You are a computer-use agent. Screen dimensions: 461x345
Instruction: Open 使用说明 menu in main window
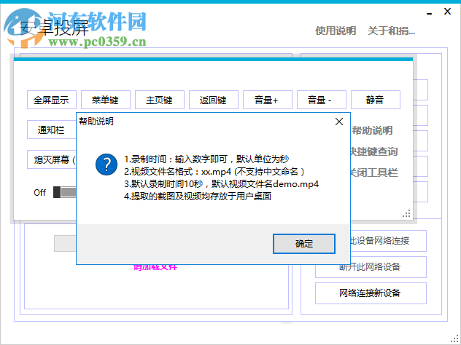(336, 31)
